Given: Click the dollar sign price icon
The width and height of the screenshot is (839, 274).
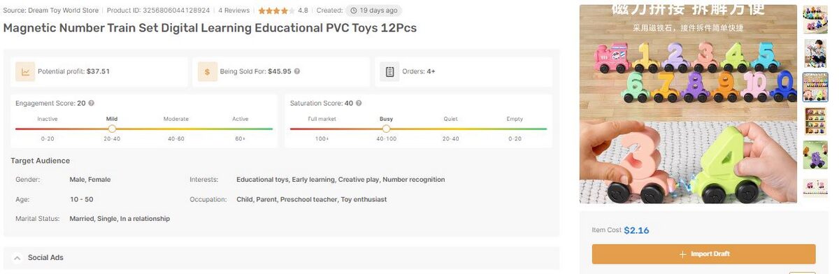Looking at the screenshot, I should click(x=207, y=71).
